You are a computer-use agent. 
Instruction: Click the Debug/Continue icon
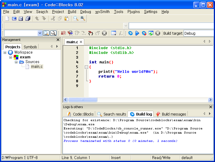[x=63, y=33]
